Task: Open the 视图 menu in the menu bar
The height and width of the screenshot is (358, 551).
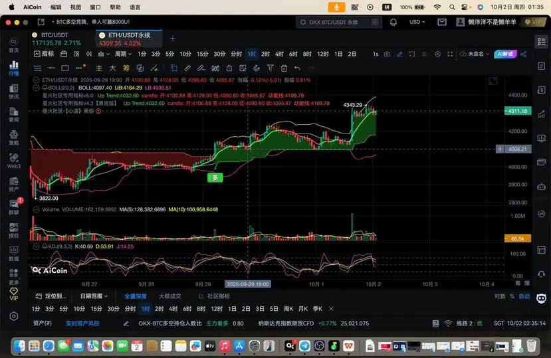Action: 76,7
